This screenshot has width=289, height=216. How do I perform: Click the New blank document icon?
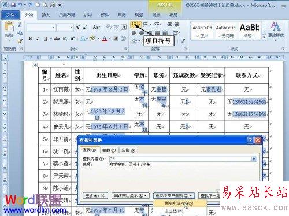[x=38, y=5]
